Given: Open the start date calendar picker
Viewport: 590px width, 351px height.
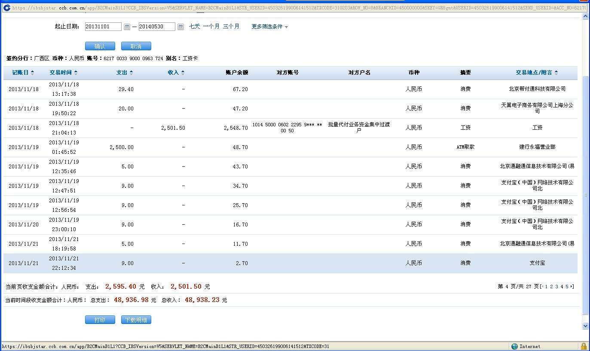Looking at the screenshot, I should coord(127,27).
